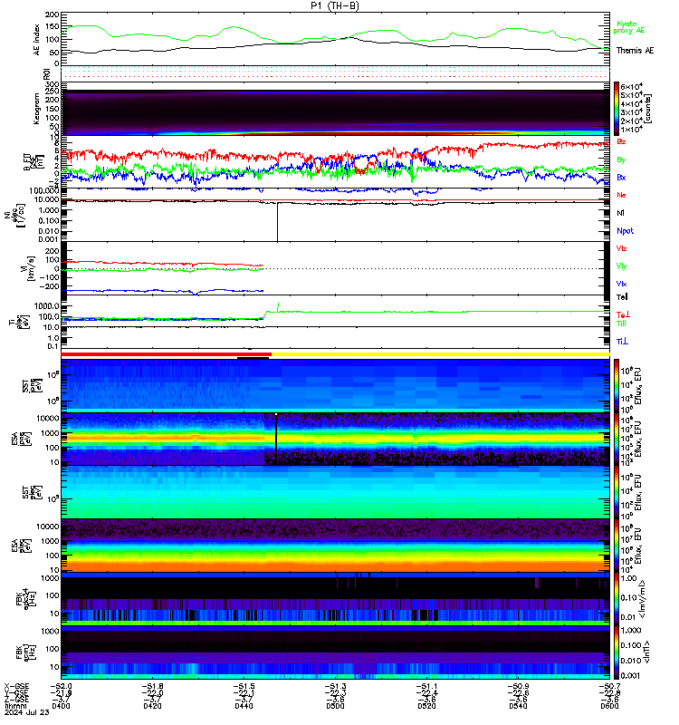The width and height of the screenshot is (679, 725).
Task: Click the 0420 time tick label
Action: [x=152, y=706]
